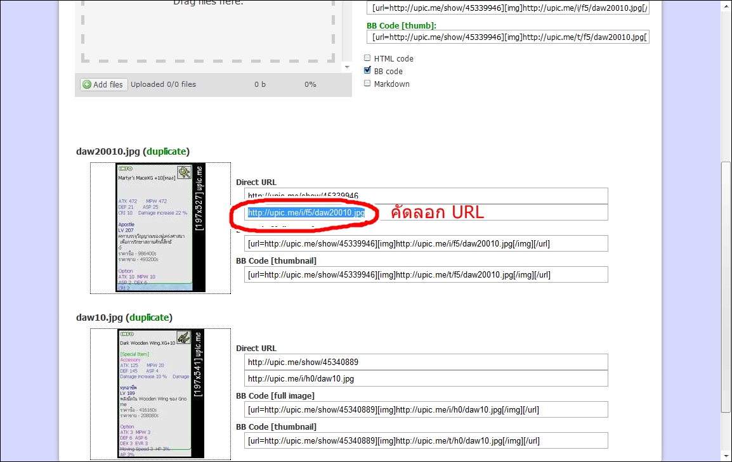The width and height of the screenshot is (732, 462).
Task: Click the 'Uploaded 0/0 files' status text
Action: click(164, 84)
